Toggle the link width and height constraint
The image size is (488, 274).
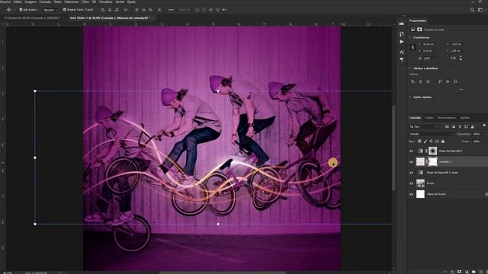click(413, 47)
